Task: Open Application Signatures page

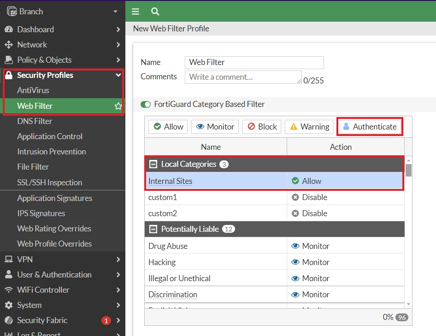Action: point(55,198)
